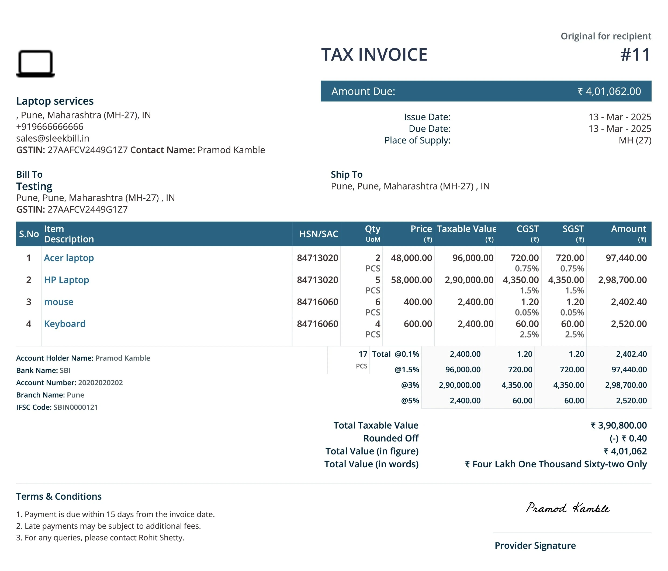The width and height of the screenshot is (668, 571).
Task: Select the Place of Supply value MH (27)
Action: pyautogui.click(x=635, y=141)
